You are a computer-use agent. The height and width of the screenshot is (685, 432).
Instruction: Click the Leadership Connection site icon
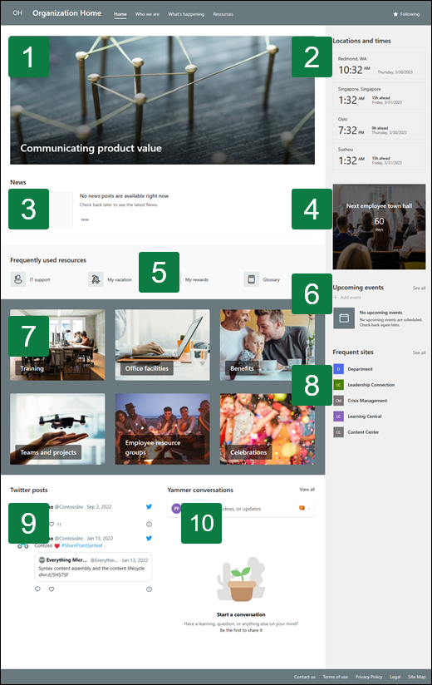pos(339,385)
